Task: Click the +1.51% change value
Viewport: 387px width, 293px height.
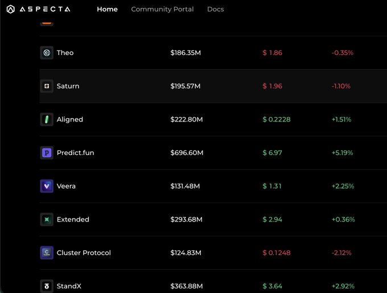Action: [x=341, y=119]
